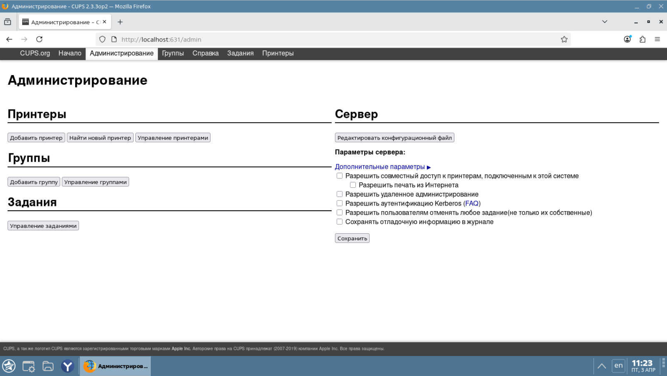The image size is (667, 376).
Task: Open the Yandex browser from the taskbar
Action: click(x=67, y=366)
